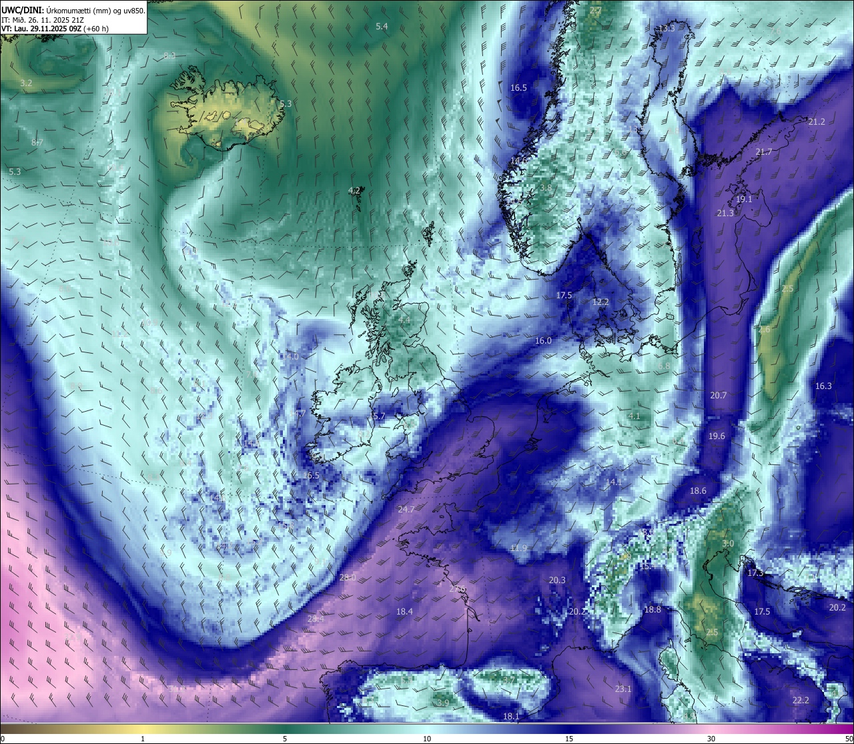Viewport: 854px width, 744px height.
Task: Click the map value label 21.2
Action: tap(817, 122)
